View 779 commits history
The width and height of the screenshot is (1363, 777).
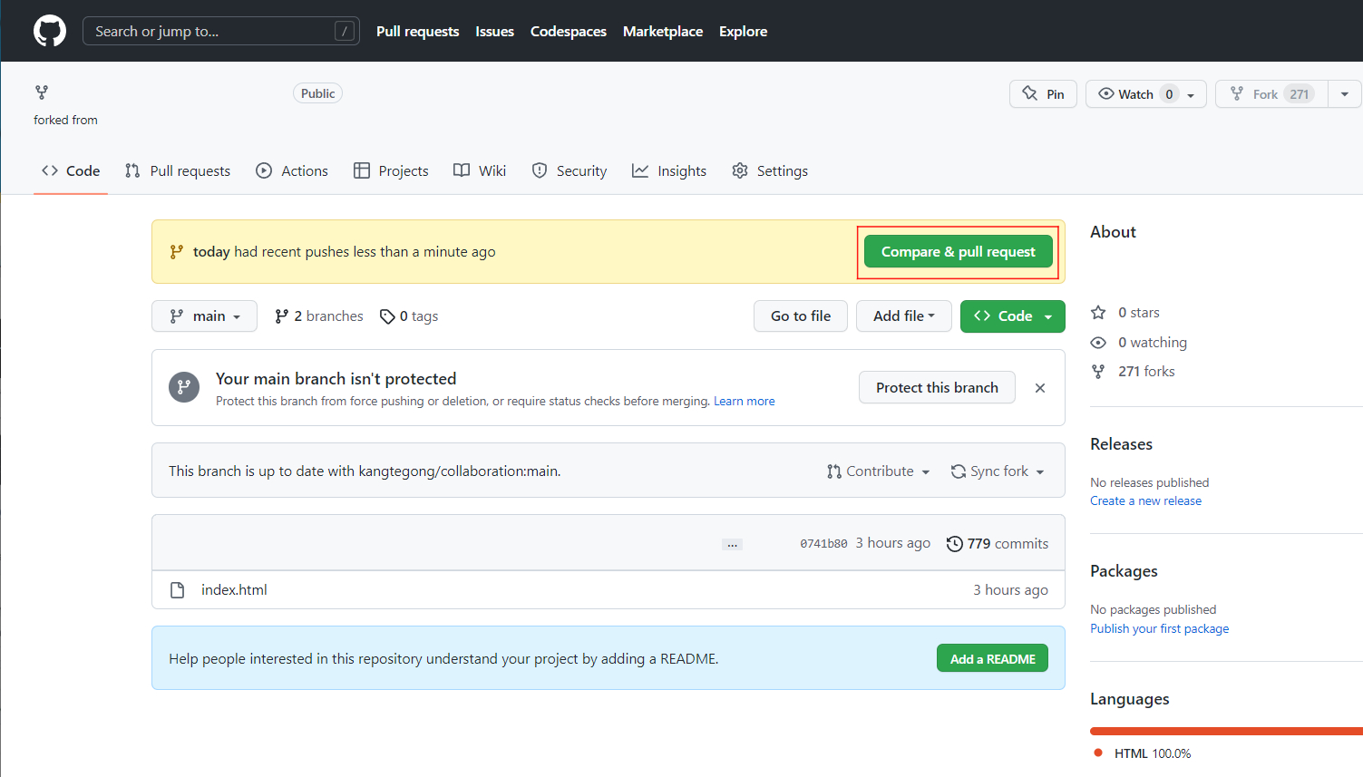(x=998, y=544)
